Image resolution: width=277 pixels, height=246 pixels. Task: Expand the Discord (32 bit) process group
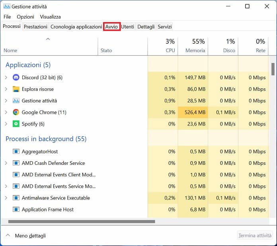6,77
